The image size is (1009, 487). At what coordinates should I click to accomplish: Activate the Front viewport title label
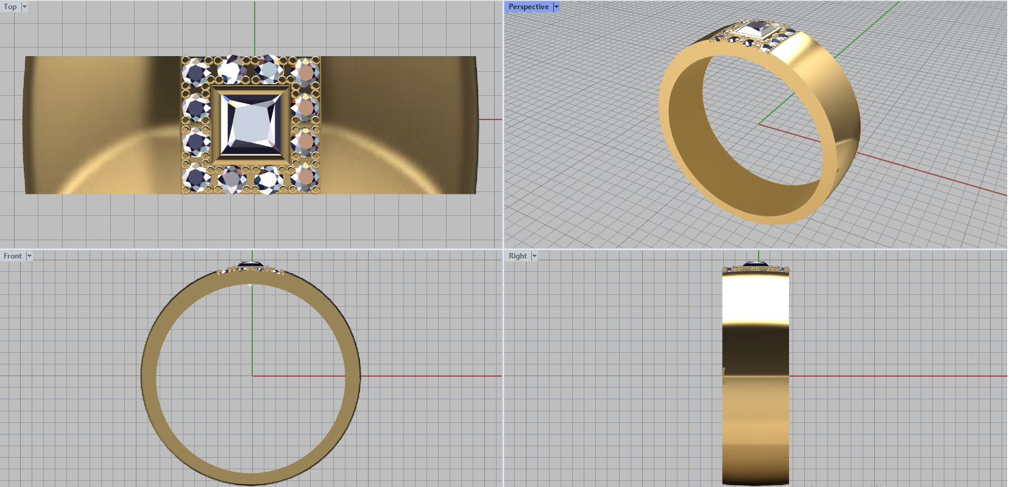click(13, 256)
